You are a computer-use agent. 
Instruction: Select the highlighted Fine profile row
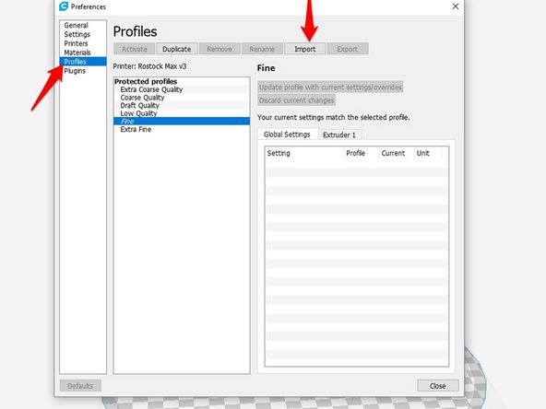pos(182,121)
